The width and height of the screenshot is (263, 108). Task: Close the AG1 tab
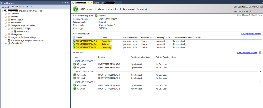pyautogui.click(x=91, y=3)
